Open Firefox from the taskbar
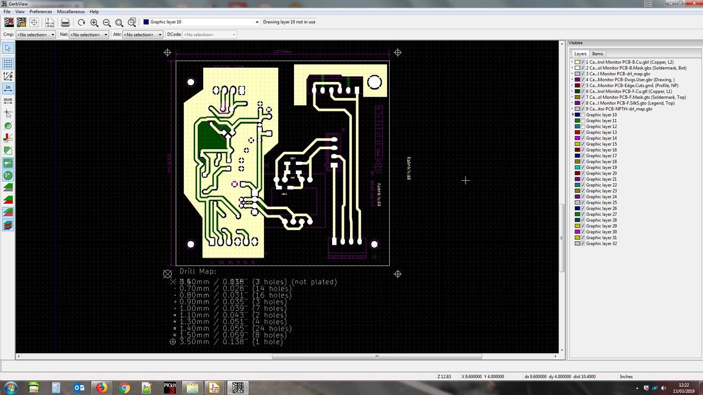Screen dimensions: 703x395 (101, 388)
